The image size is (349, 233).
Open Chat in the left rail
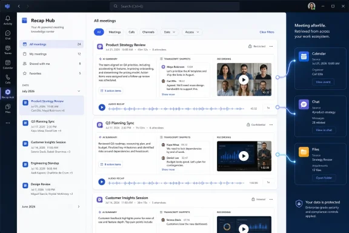(8, 35)
